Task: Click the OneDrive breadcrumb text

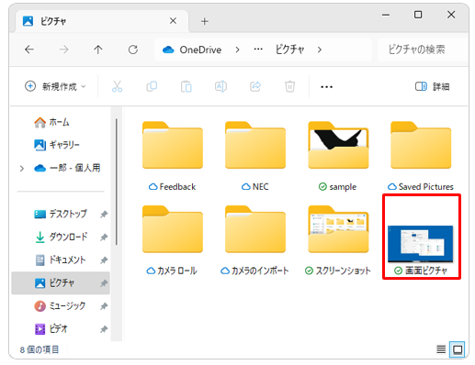Action: pos(200,50)
